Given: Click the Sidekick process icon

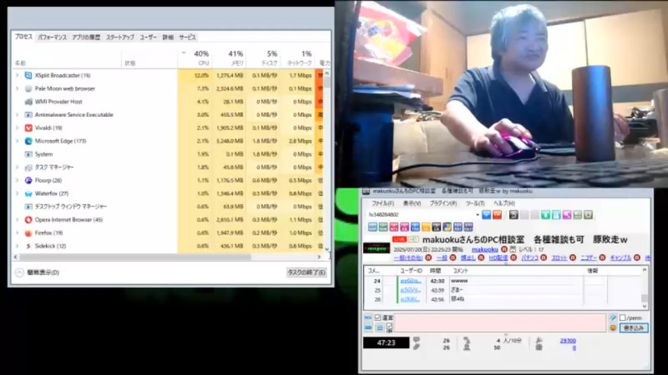Looking at the screenshot, I should [28, 246].
